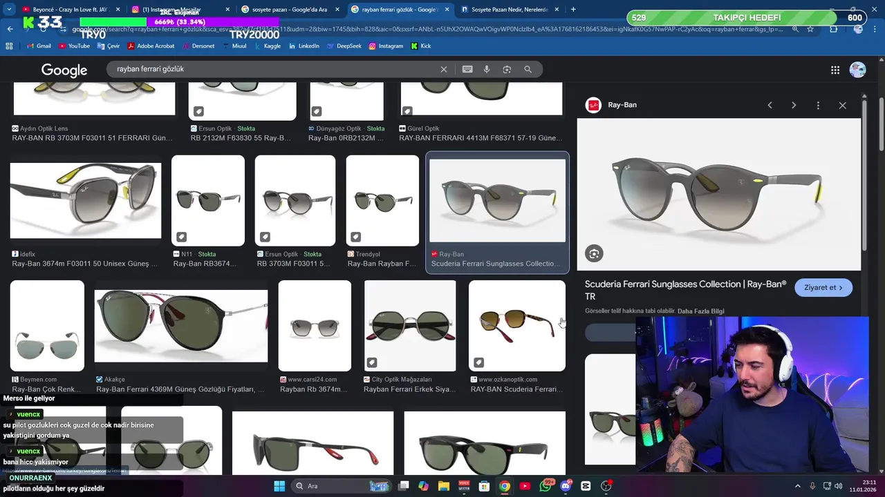This screenshot has height=497, width=885.
Task: Open the Scuderia Ferrari Sunglasses Collection title
Action: click(x=686, y=290)
